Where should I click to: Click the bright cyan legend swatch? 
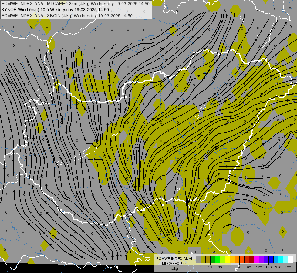click(281, 259)
